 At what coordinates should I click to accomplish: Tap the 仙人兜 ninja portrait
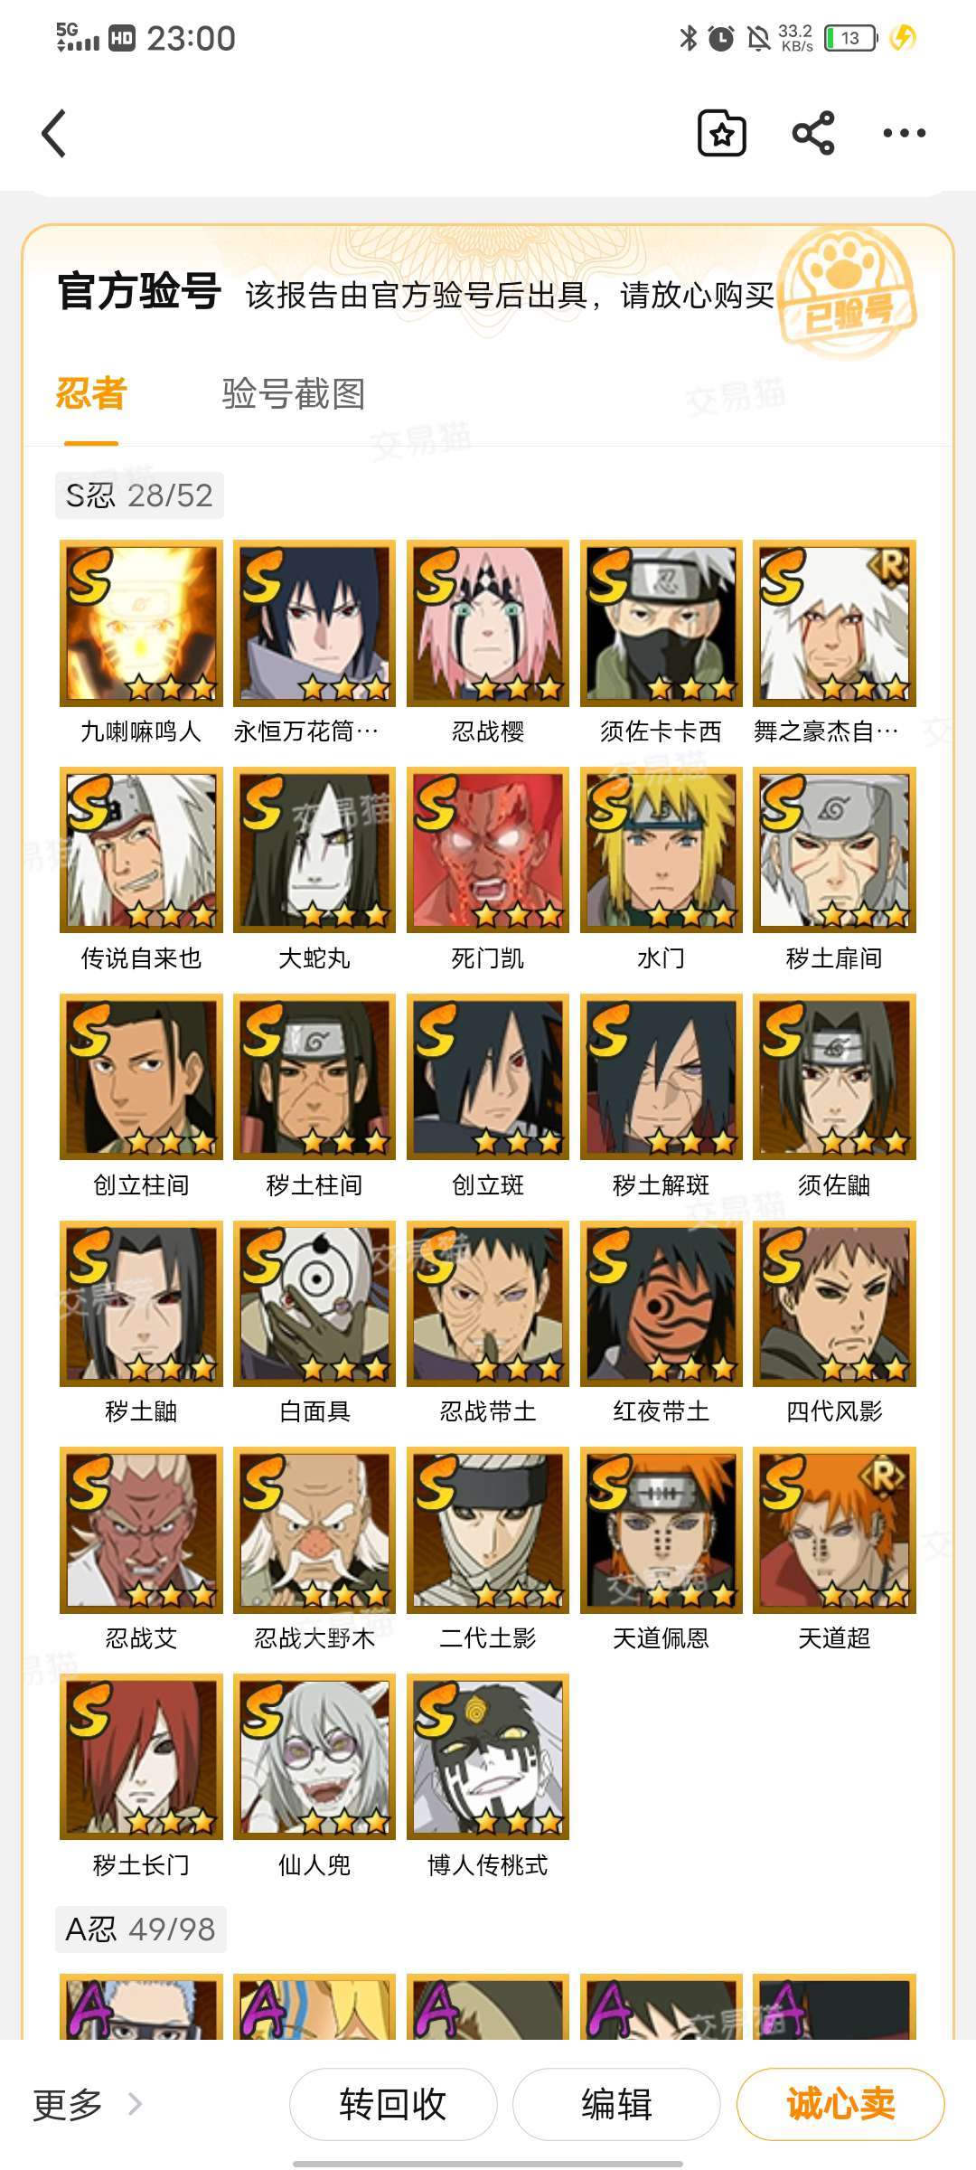click(x=314, y=1757)
